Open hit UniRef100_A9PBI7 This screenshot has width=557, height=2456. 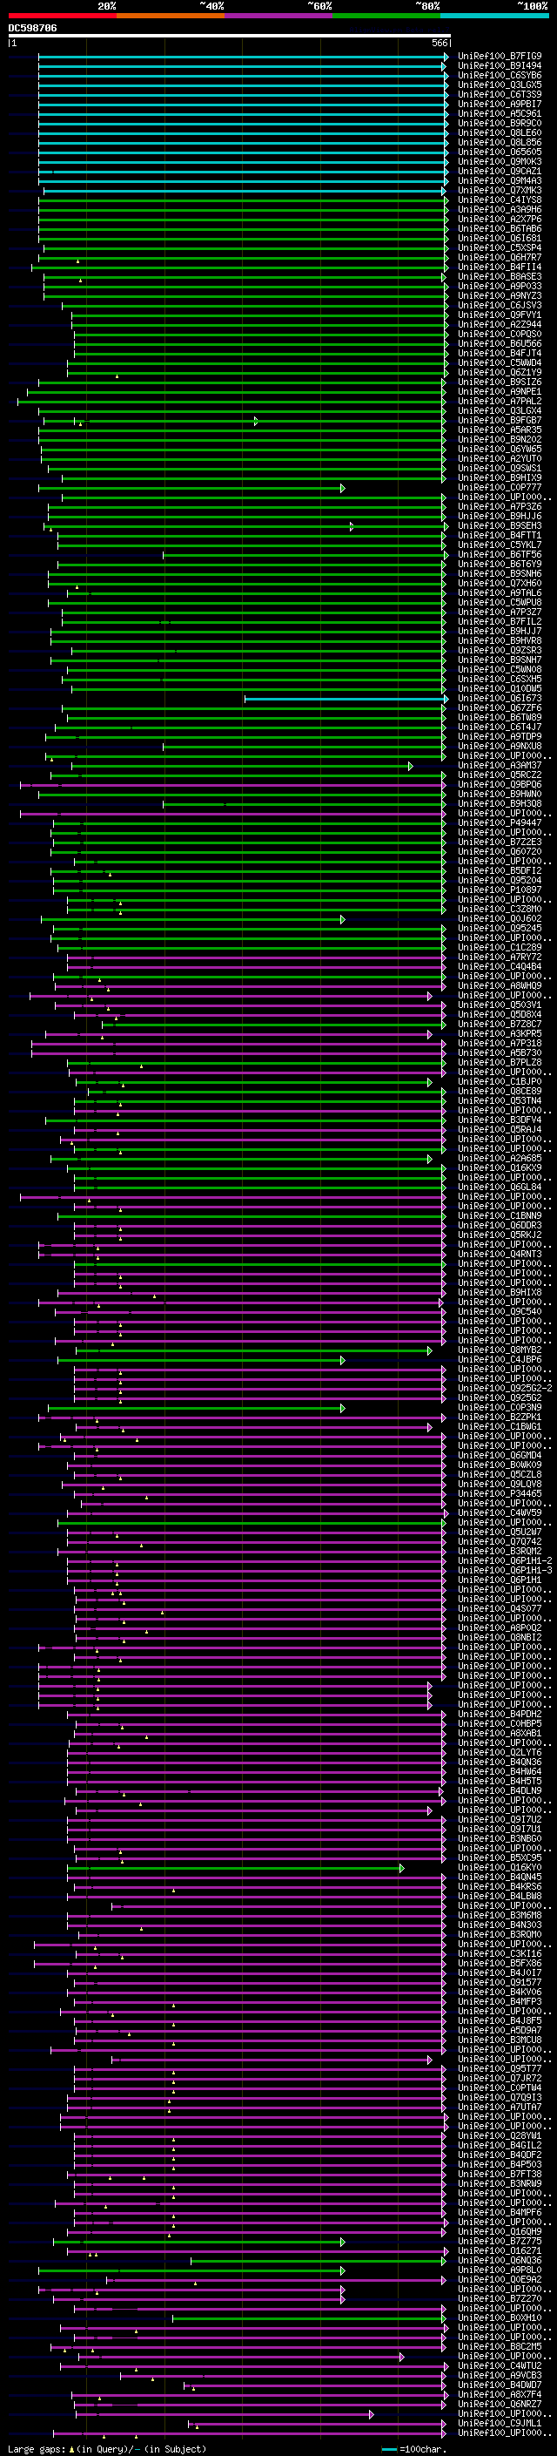pos(500,105)
